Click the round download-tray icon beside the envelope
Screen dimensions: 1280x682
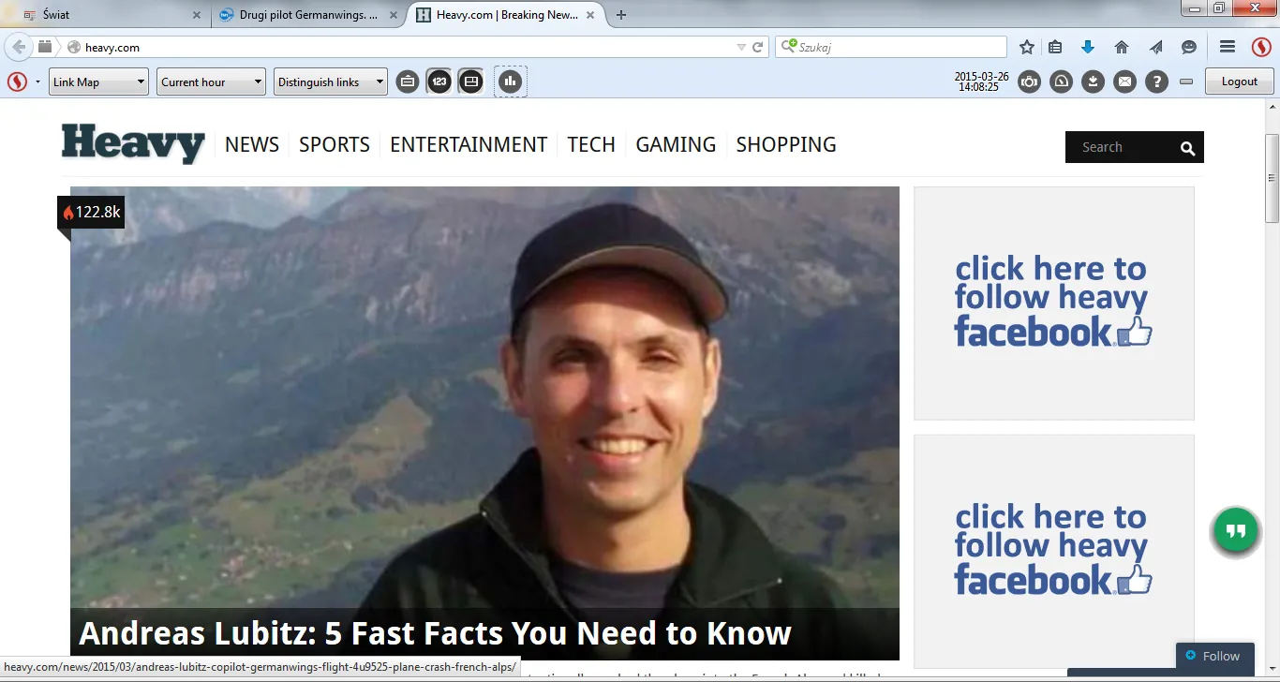1093,82
